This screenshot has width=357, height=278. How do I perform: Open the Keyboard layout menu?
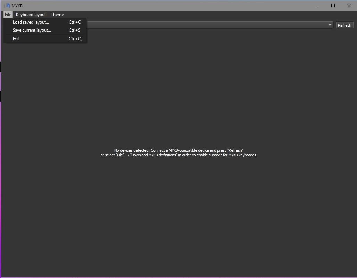[x=31, y=15]
